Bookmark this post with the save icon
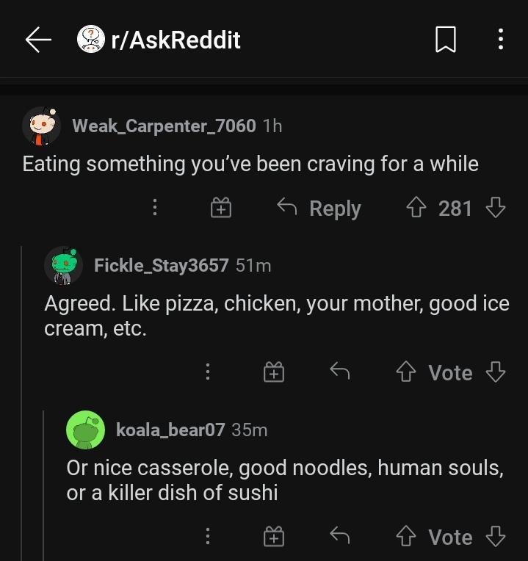This screenshot has width=528, height=561. click(446, 40)
